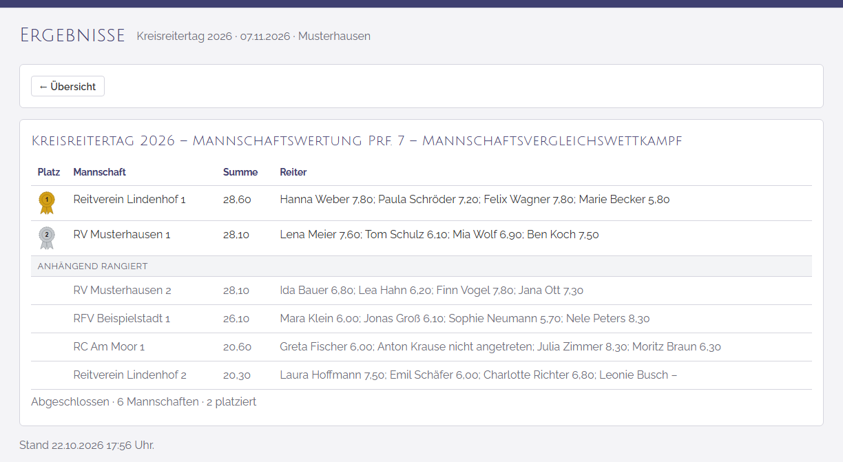Click the Mannschaft column header
The height and width of the screenshot is (462, 843).
(x=100, y=172)
